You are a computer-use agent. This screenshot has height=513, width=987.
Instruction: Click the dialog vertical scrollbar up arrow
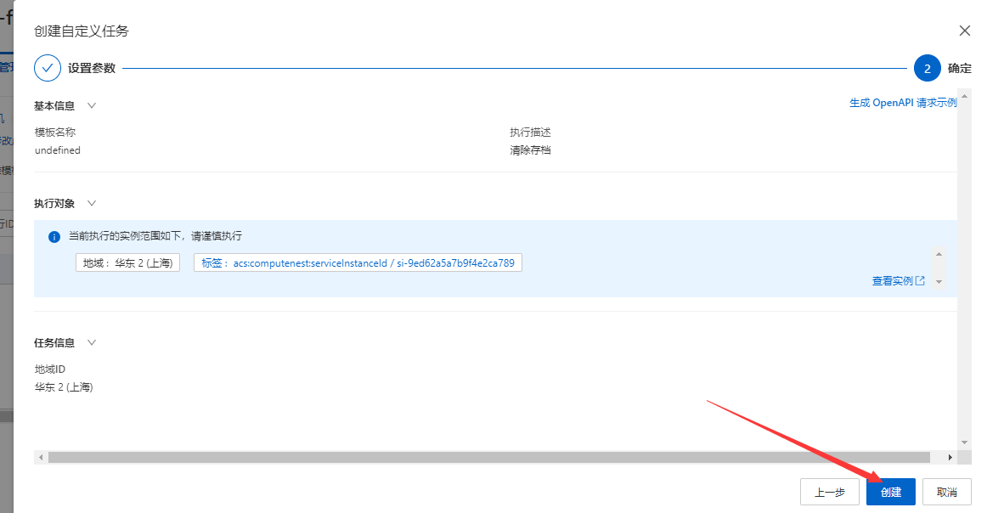pyautogui.click(x=964, y=96)
